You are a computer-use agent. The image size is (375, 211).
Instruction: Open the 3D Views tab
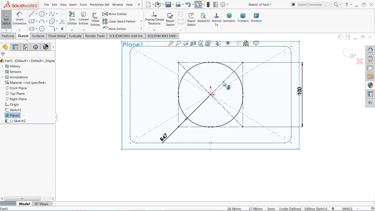(x=41, y=204)
